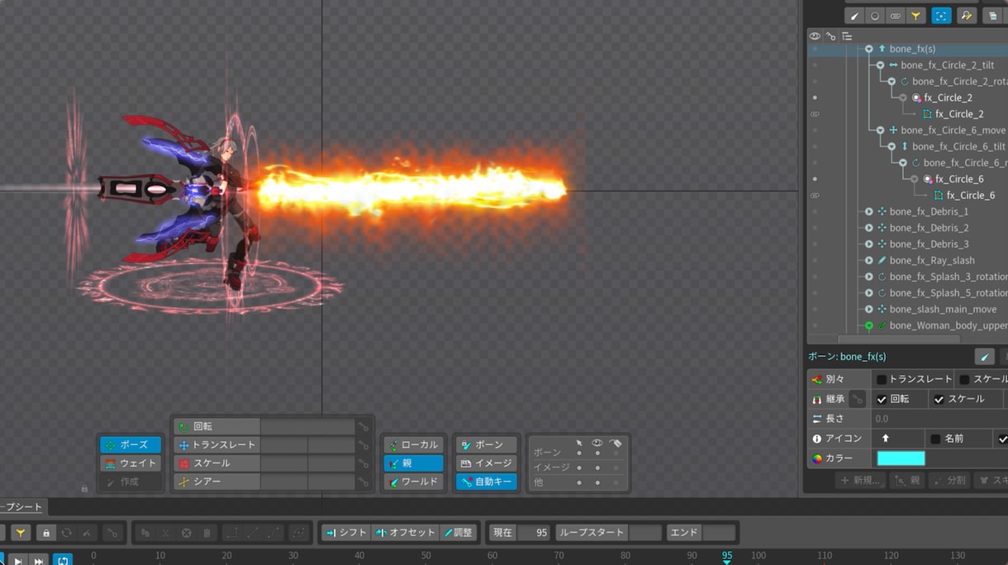
Task: Select the ポーズ (Pose) tool
Action: click(x=131, y=444)
